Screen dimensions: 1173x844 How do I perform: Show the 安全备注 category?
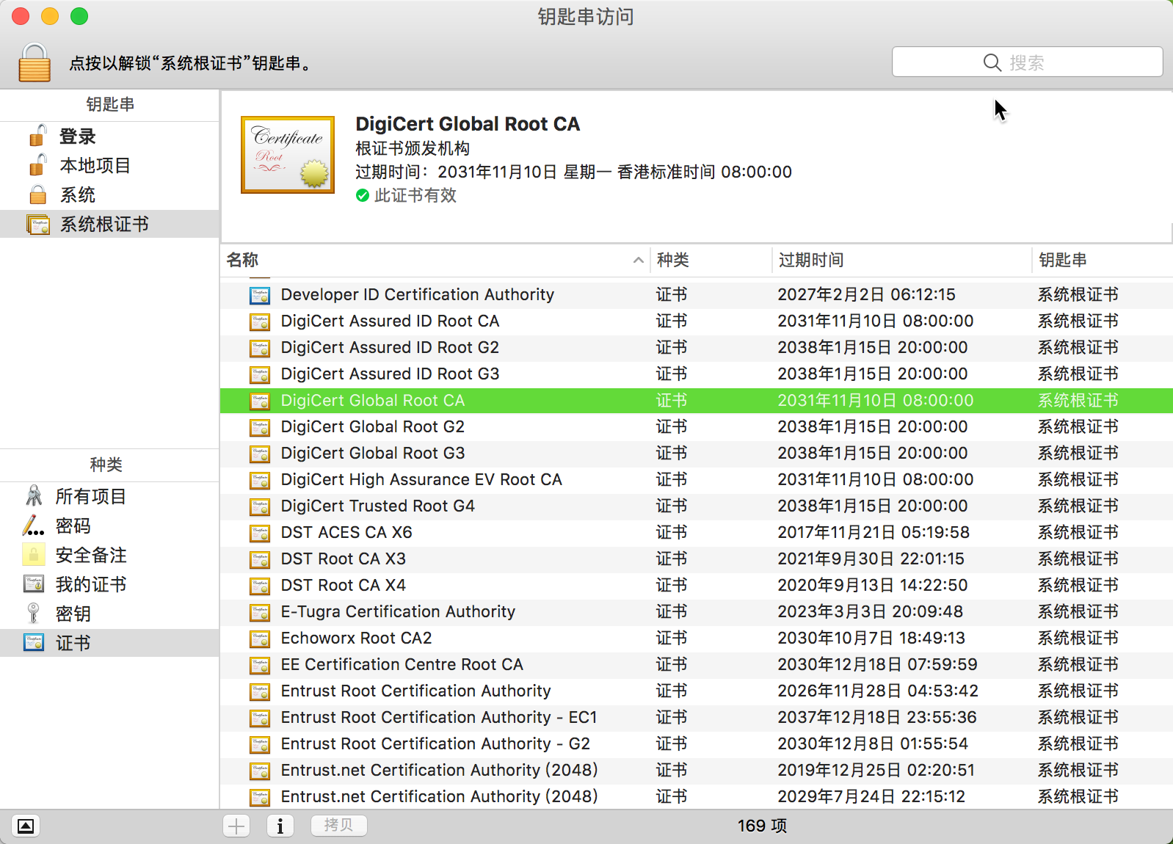[x=109, y=556]
